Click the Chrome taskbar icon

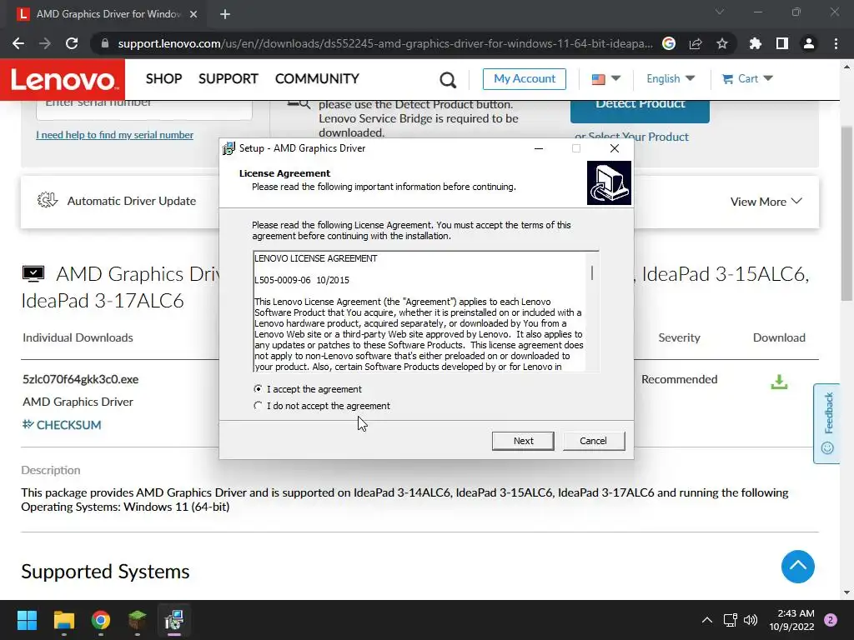101,620
